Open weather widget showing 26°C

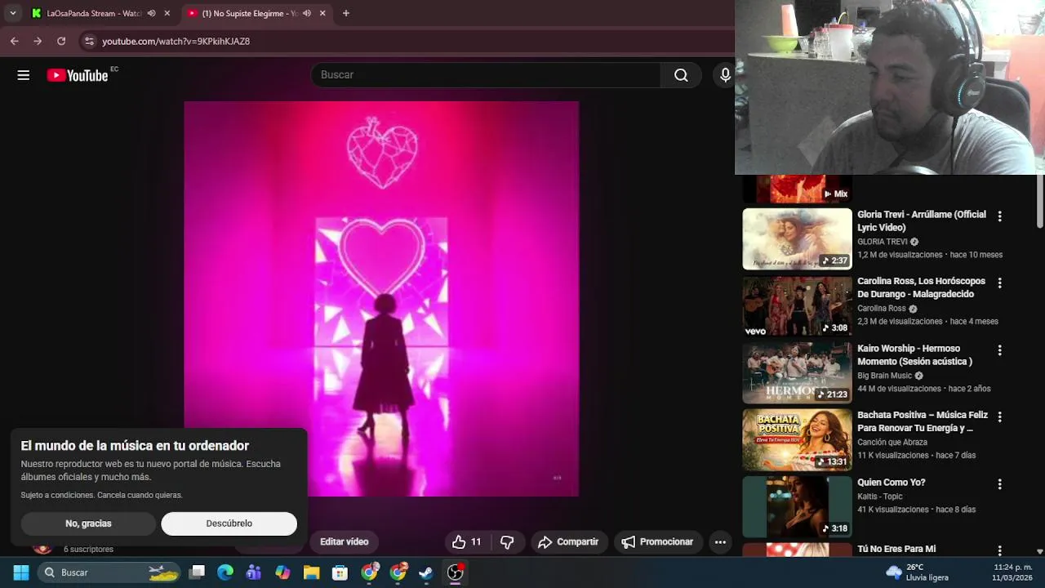pyautogui.click(x=917, y=572)
